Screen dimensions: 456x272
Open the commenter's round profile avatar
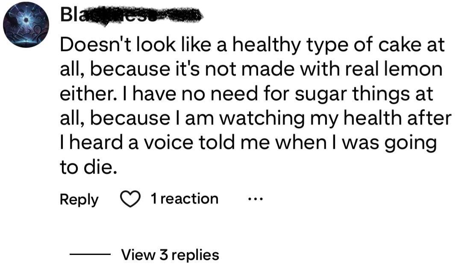point(26,25)
